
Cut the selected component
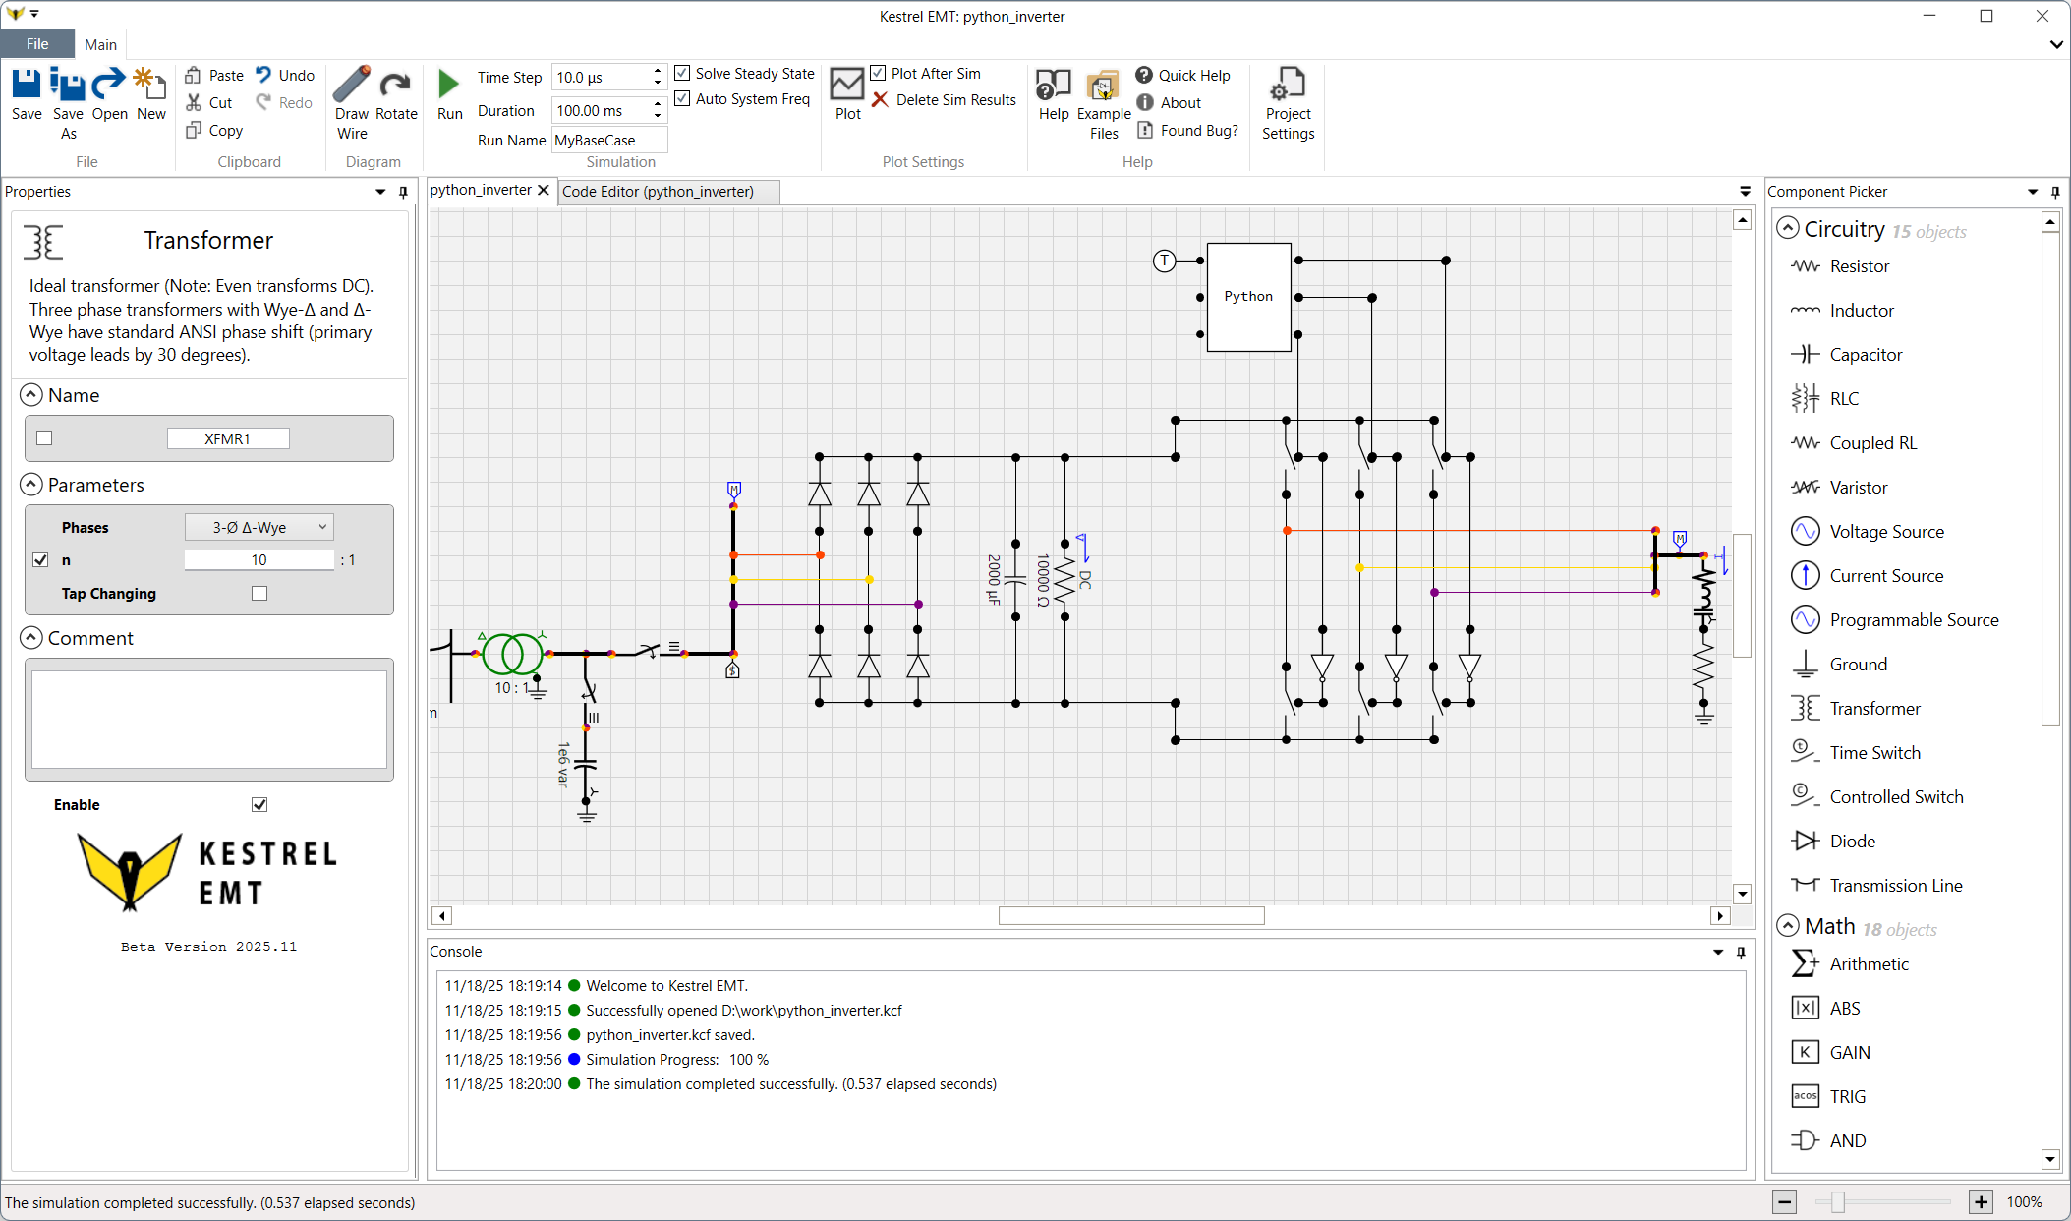coord(209,103)
